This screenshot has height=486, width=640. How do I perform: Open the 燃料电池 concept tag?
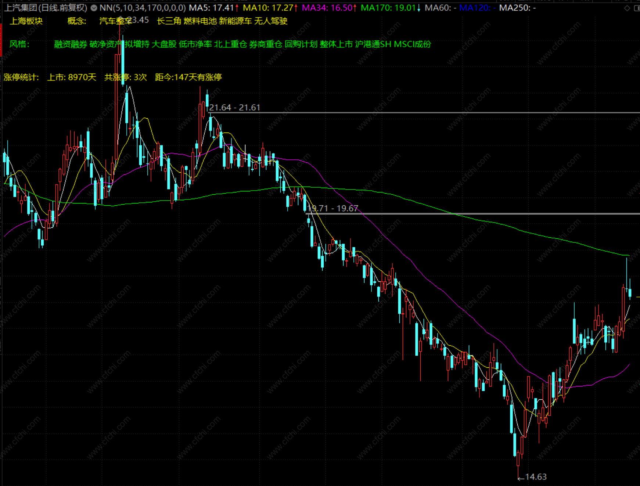(200, 21)
